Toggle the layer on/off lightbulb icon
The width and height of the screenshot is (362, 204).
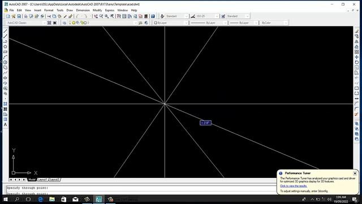(x=70, y=23)
